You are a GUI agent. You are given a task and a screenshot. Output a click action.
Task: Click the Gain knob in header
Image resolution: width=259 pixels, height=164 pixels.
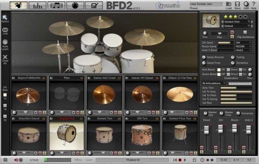click(246, 4)
